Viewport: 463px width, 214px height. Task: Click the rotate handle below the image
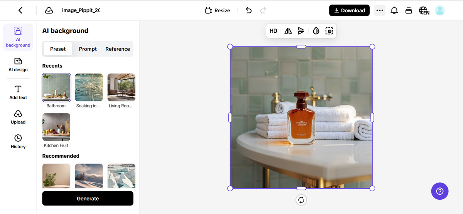301,200
